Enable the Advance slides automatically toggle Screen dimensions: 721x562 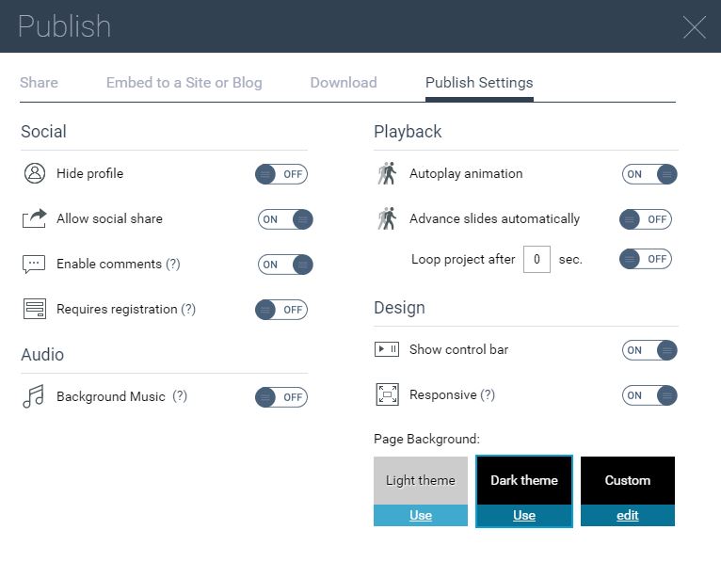[x=646, y=219]
